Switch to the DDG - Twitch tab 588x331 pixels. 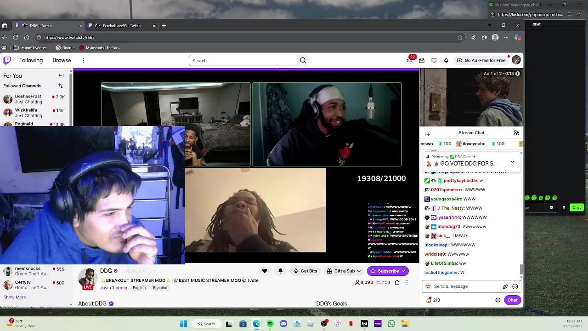pos(48,26)
